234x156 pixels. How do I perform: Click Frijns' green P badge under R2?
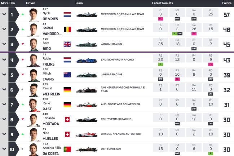(x=160, y=64)
